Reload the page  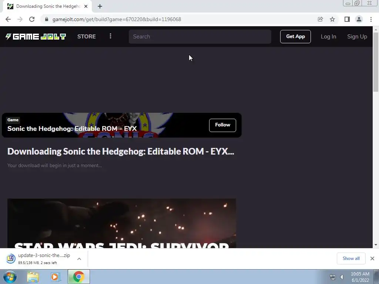point(32,19)
